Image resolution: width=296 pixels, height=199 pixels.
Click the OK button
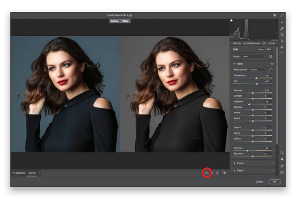click(x=274, y=182)
